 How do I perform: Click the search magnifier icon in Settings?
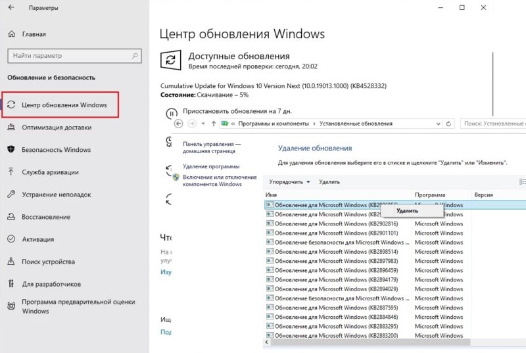pos(135,56)
